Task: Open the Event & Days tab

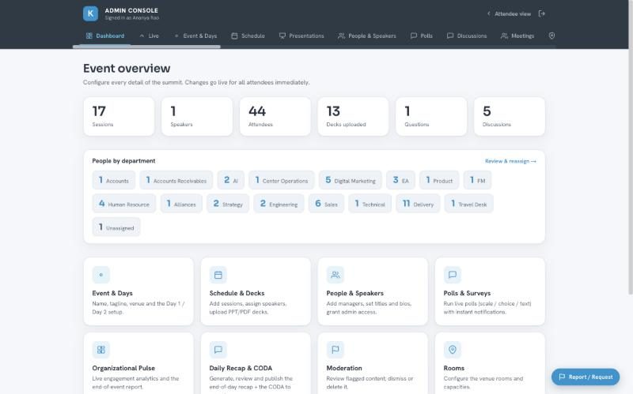Action: point(195,36)
